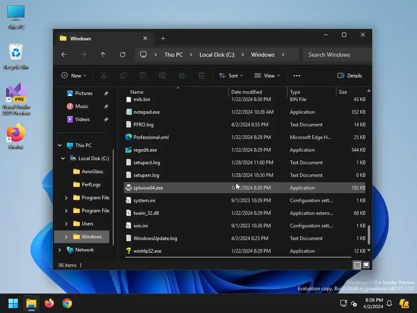The width and height of the screenshot is (417, 313).
Task: Switch to details list view icon
Action: (358, 265)
